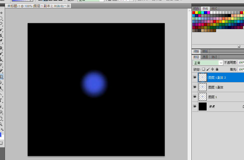Viewport: 244px width, 160px height.
Task: Select the Blur tool
Action: click(1, 82)
